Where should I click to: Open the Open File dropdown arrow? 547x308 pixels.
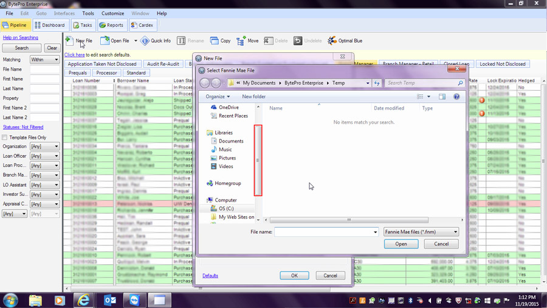click(136, 41)
